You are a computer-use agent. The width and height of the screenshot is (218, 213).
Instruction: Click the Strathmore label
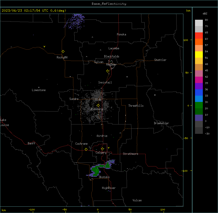point(130,154)
